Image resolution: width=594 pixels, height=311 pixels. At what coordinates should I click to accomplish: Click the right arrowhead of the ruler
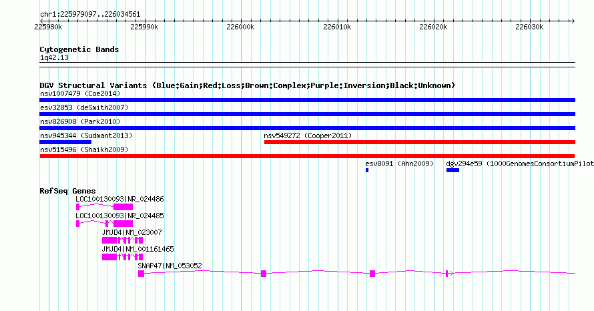point(573,21)
